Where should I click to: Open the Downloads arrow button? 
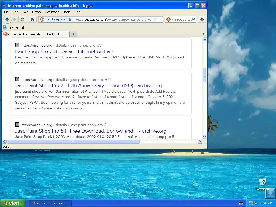click(202, 19)
